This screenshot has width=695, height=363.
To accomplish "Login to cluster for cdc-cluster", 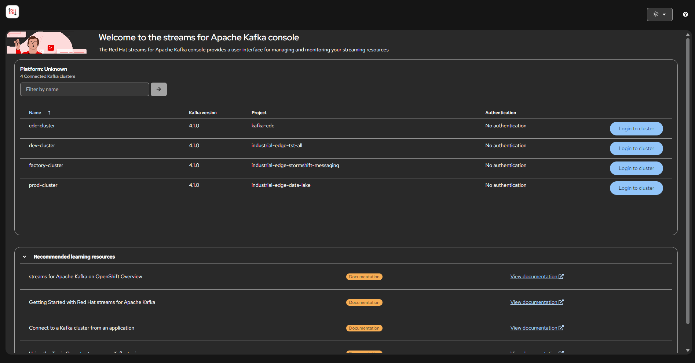I will (636, 128).
